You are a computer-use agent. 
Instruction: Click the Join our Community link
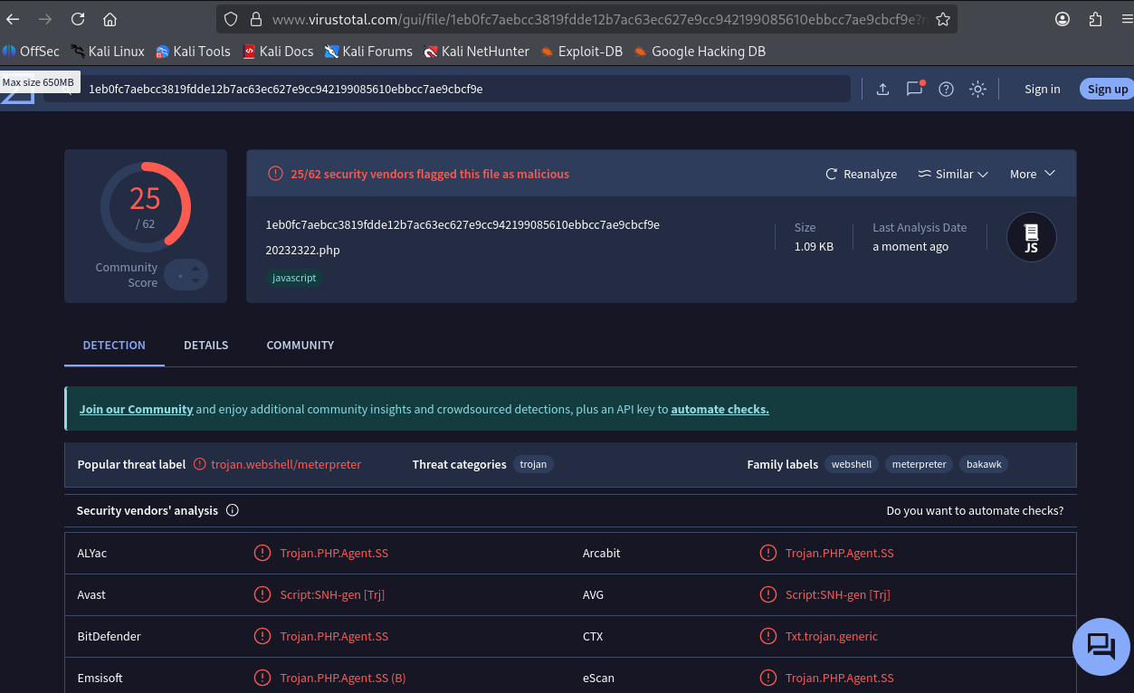point(137,409)
